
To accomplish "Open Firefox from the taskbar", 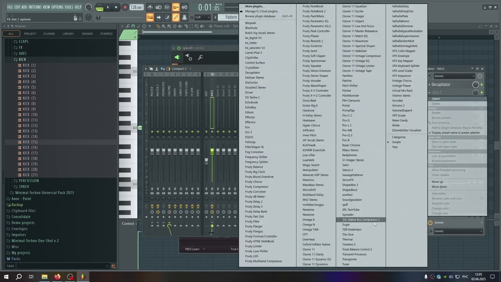I will coord(58,277).
